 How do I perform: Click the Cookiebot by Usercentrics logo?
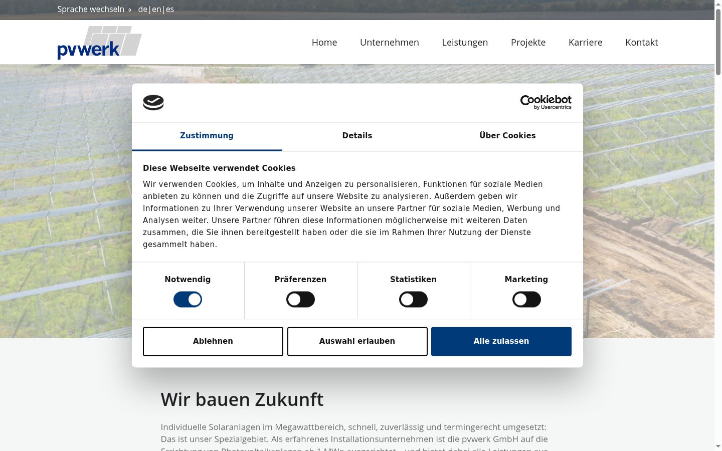(x=546, y=102)
